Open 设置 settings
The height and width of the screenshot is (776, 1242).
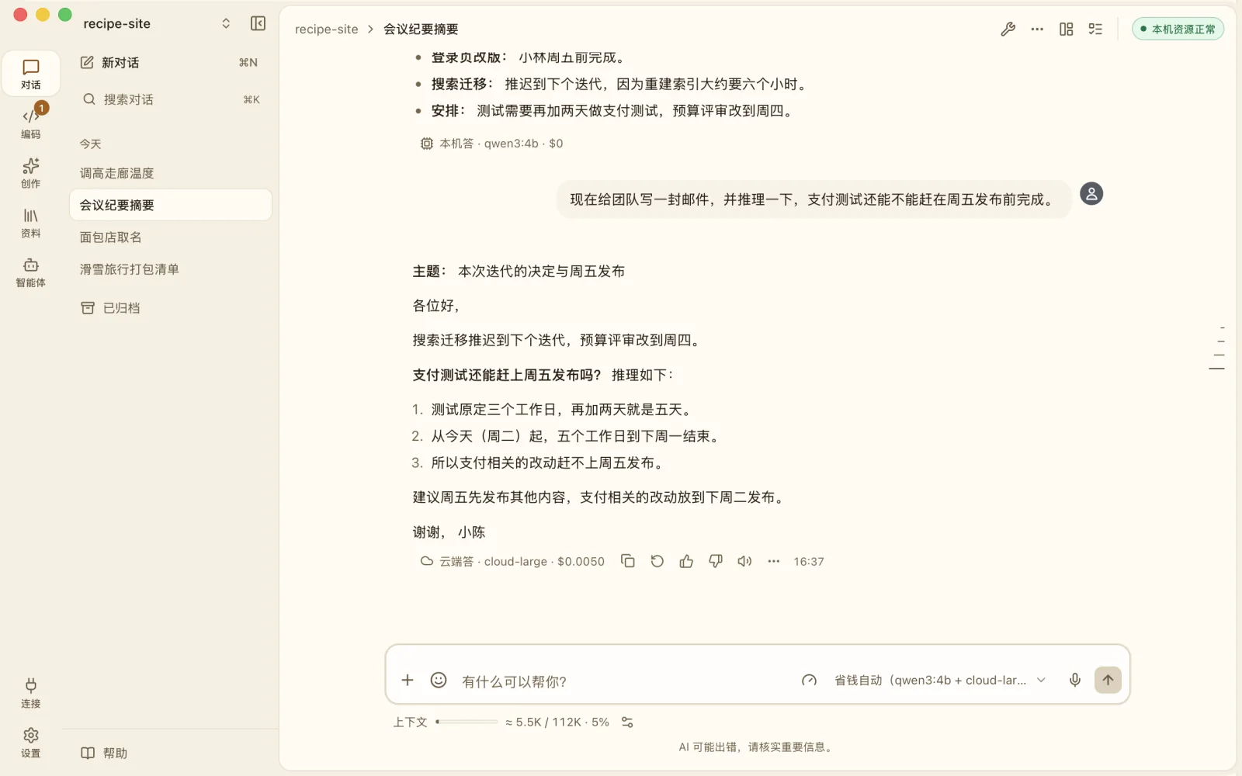pos(31,743)
